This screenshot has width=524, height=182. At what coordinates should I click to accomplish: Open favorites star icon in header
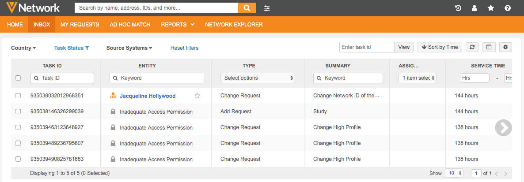491,8
